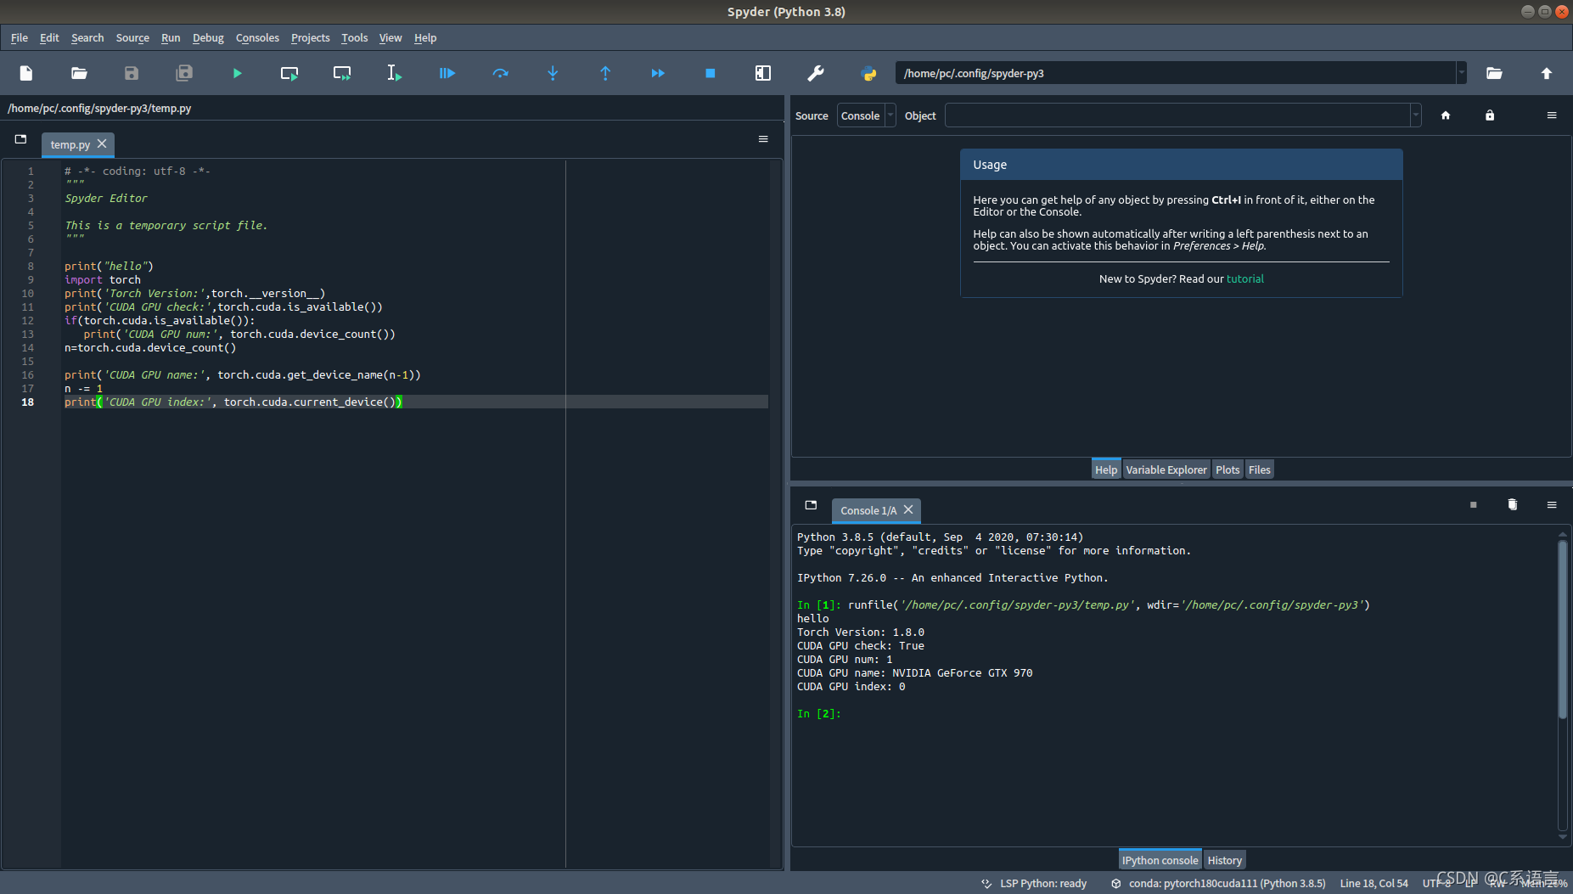Maximize current pane toolbar icon
This screenshot has width=1573, height=894.
pyautogui.click(x=763, y=73)
